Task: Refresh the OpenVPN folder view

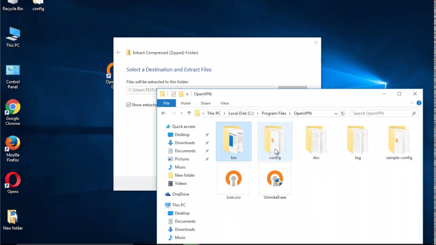Action: [343, 113]
